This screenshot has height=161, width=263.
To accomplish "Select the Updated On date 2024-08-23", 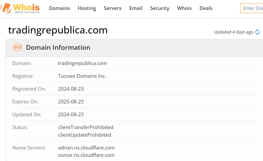I will coord(71,114).
